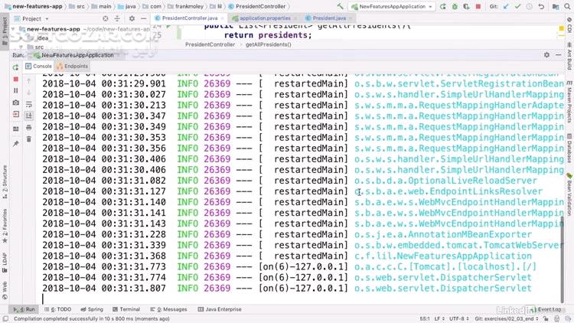The image size is (574, 323).
Task: Click the red Stop icon in top toolbar
Action: pos(478,7)
